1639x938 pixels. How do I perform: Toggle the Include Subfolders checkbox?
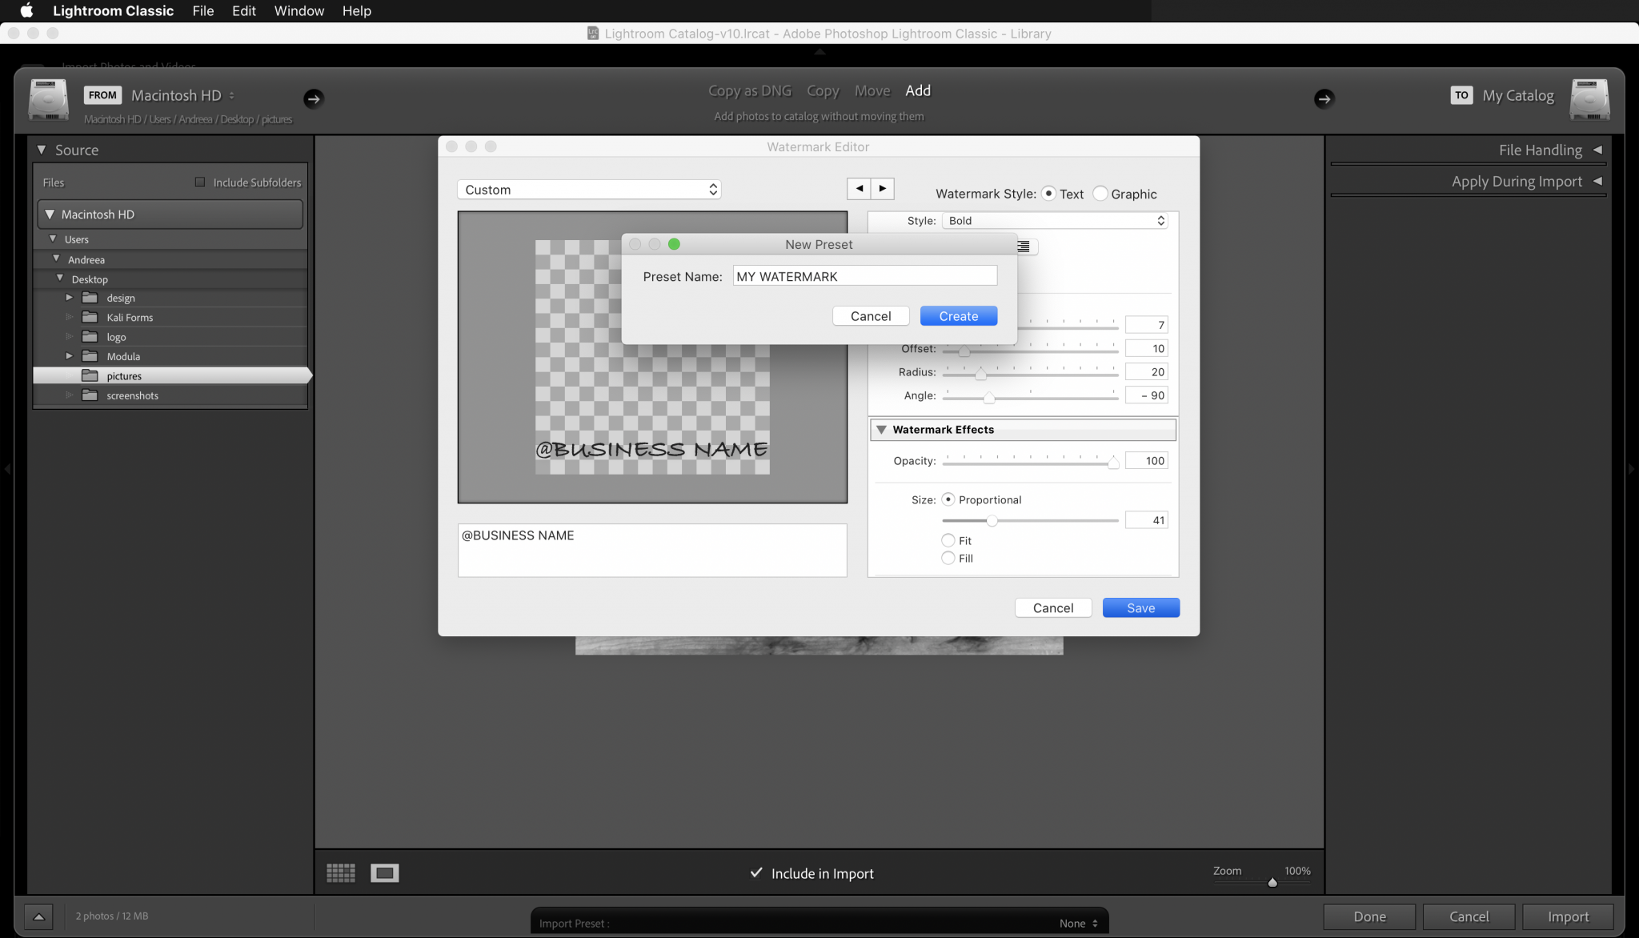pyautogui.click(x=200, y=182)
